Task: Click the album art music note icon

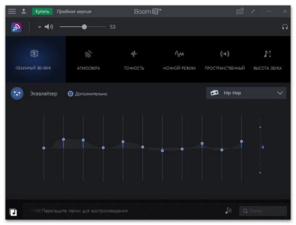Action: pyautogui.click(x=13, y=212)
